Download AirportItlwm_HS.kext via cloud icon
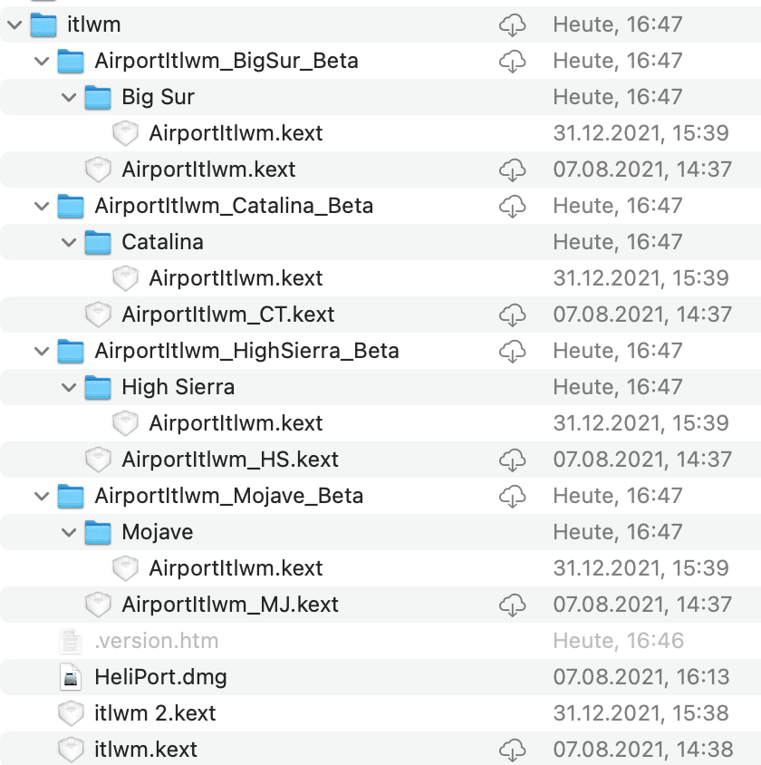 pyautogui.click(x=513, y=460)
